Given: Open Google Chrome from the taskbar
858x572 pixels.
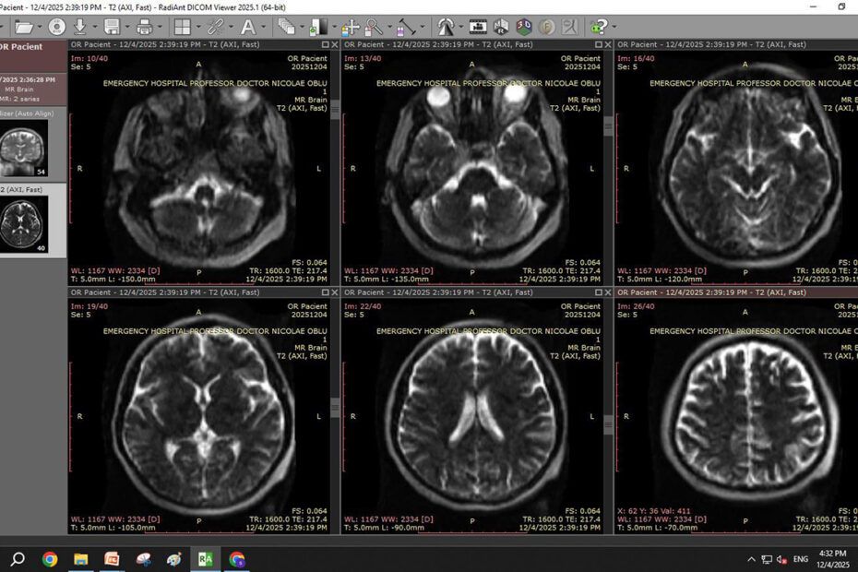Looking at the screenshot, I should 50,559.
